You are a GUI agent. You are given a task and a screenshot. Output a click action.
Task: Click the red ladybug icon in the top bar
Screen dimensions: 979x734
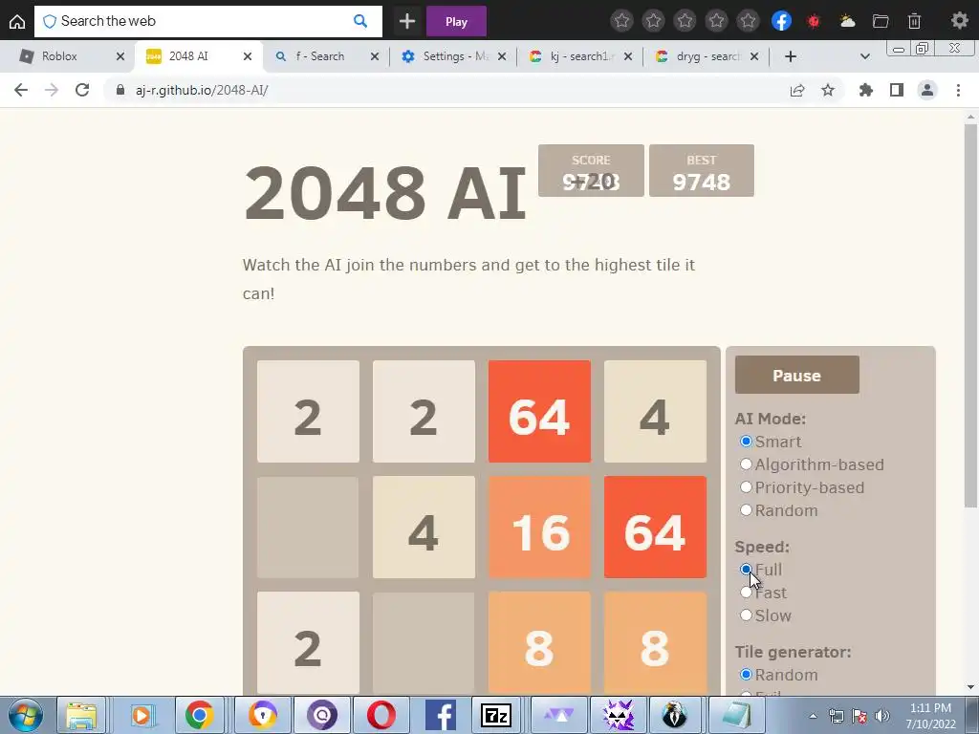tap(814, 21)
